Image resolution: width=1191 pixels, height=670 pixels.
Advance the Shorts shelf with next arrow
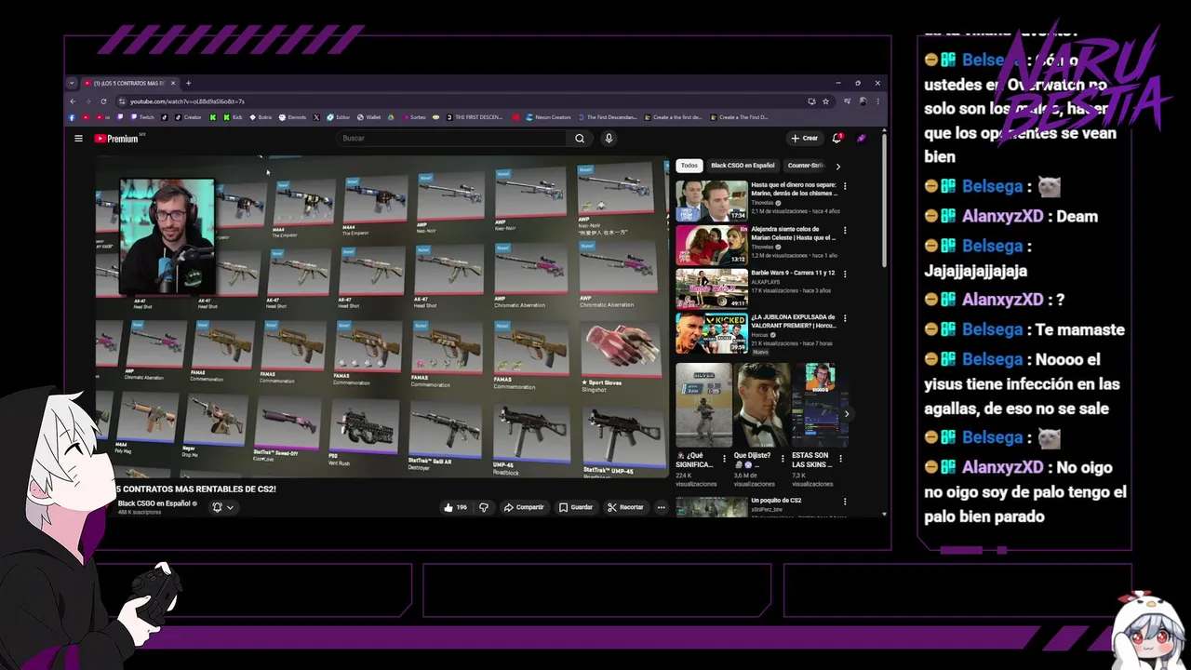(x=846, y=414)
